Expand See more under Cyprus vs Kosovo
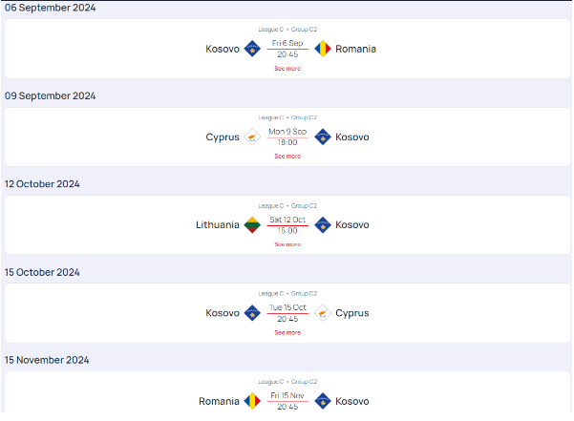 pos(287,156)
